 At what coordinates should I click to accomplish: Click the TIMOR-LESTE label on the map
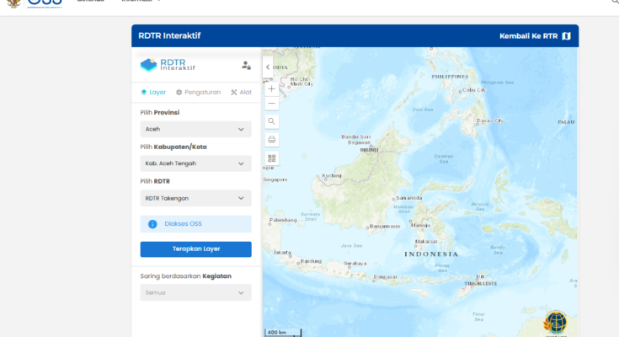pyautogui.click(x=480, y=284)
